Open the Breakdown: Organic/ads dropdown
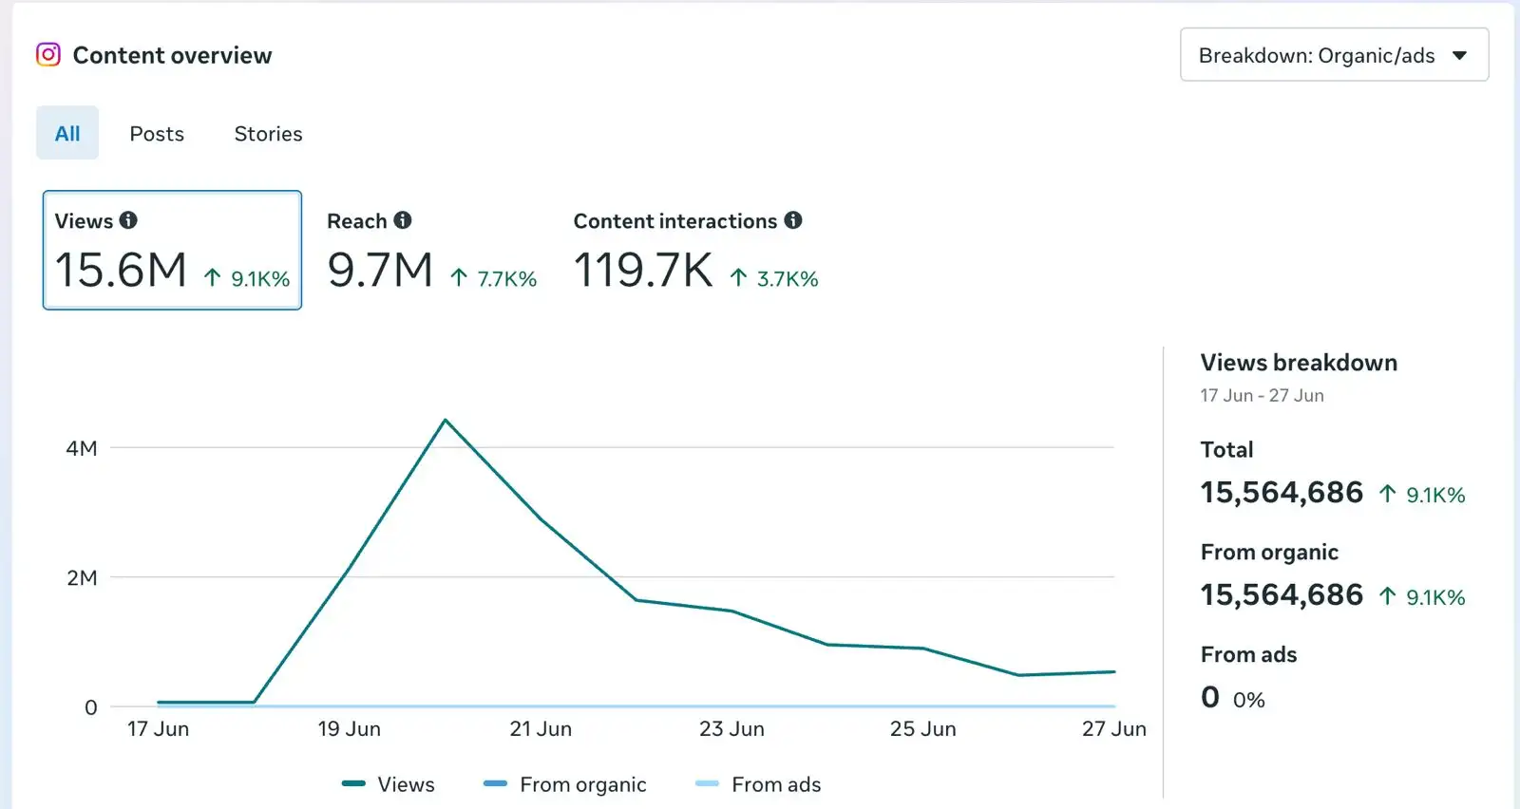This screenshot has width=1520, height=809. [x=1334, y=55]
